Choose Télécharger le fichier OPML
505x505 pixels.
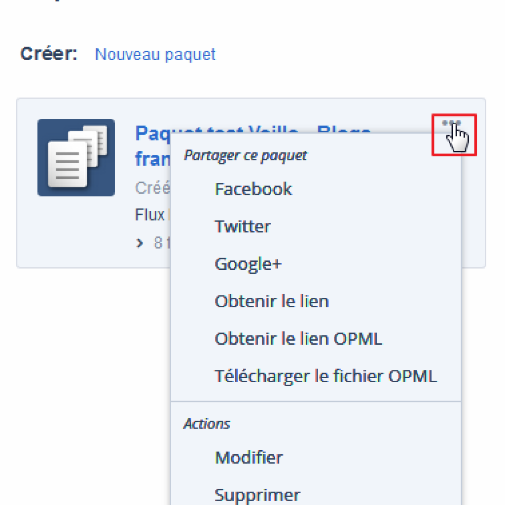pyautogui.click(x=325, y=376)
